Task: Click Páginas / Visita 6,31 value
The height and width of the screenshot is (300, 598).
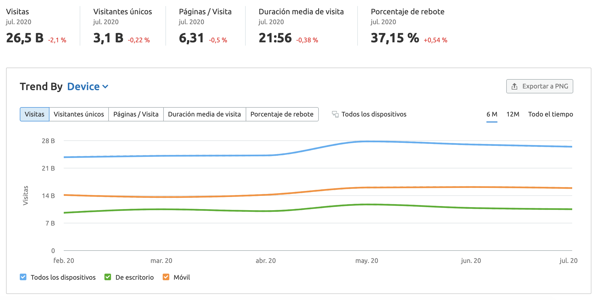Action: [x=191, y=38]
